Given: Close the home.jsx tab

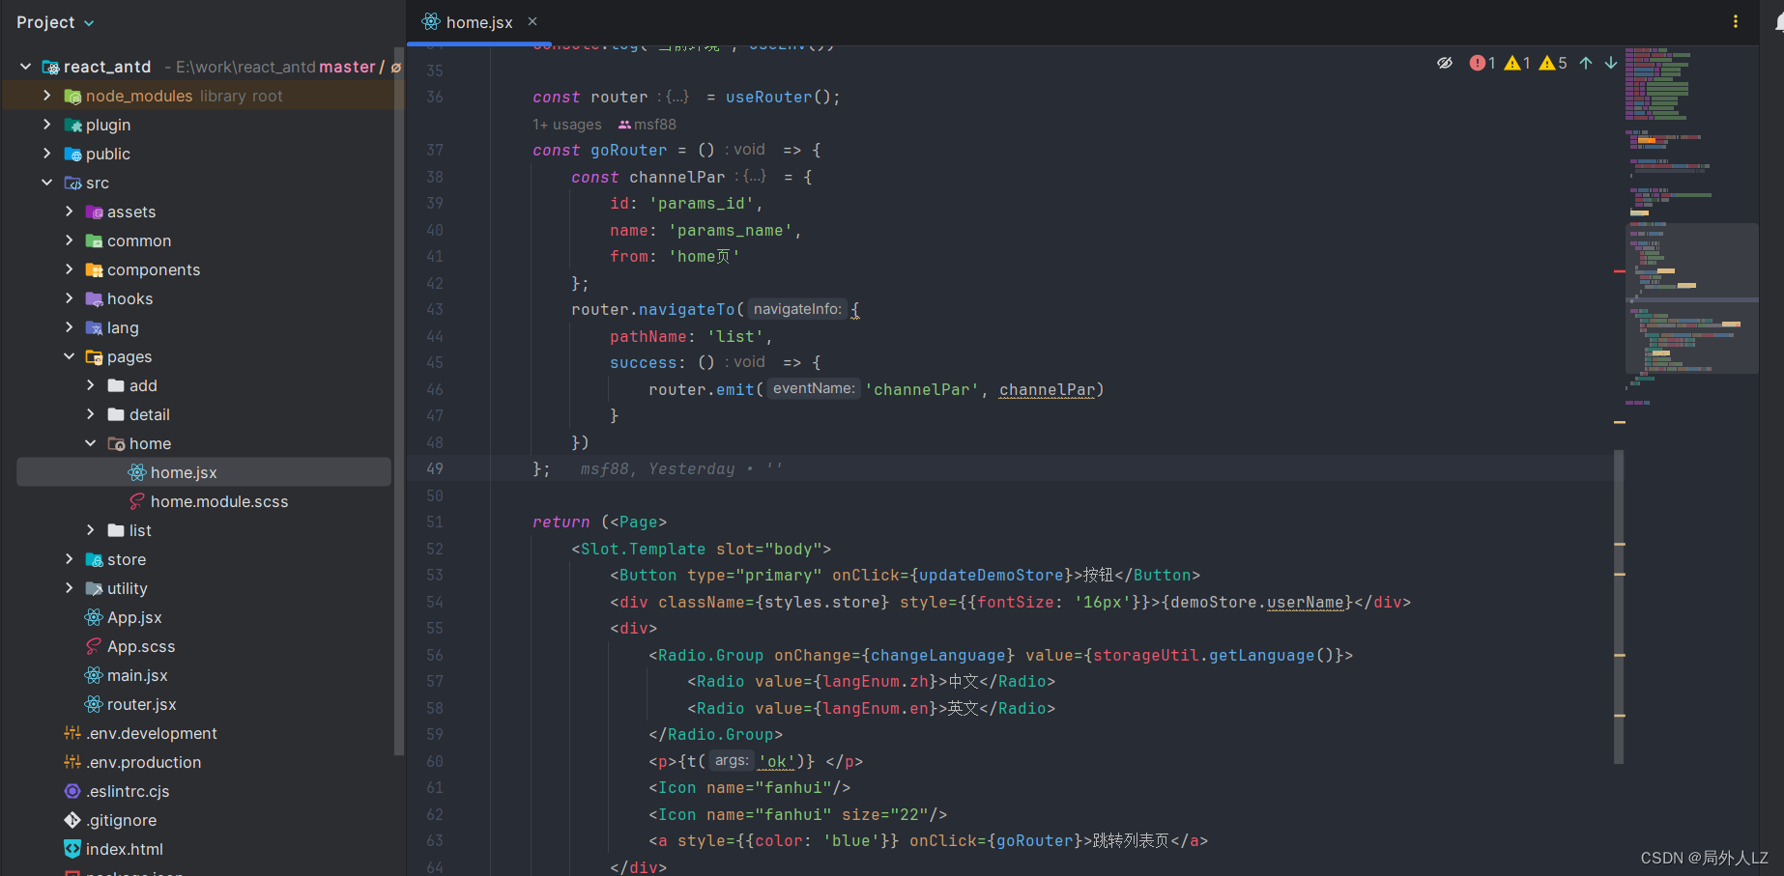Looking at the screenshot, I should (x=532, y=21).
